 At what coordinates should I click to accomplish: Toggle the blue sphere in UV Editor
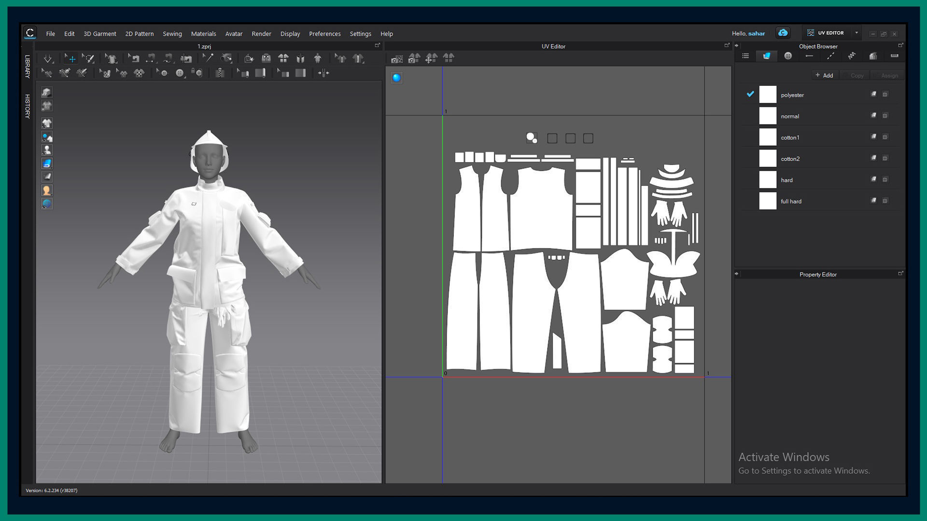point(396,78)
